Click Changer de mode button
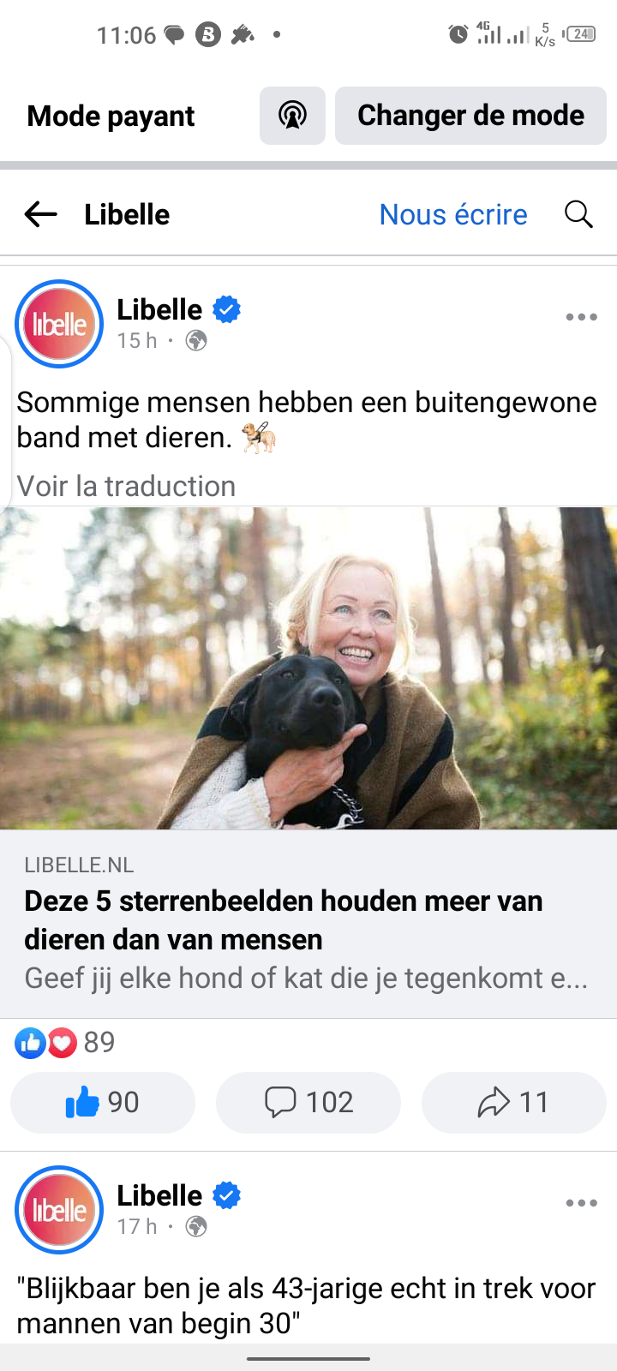This screenshot has height=1371, width=617. (470, 116)
